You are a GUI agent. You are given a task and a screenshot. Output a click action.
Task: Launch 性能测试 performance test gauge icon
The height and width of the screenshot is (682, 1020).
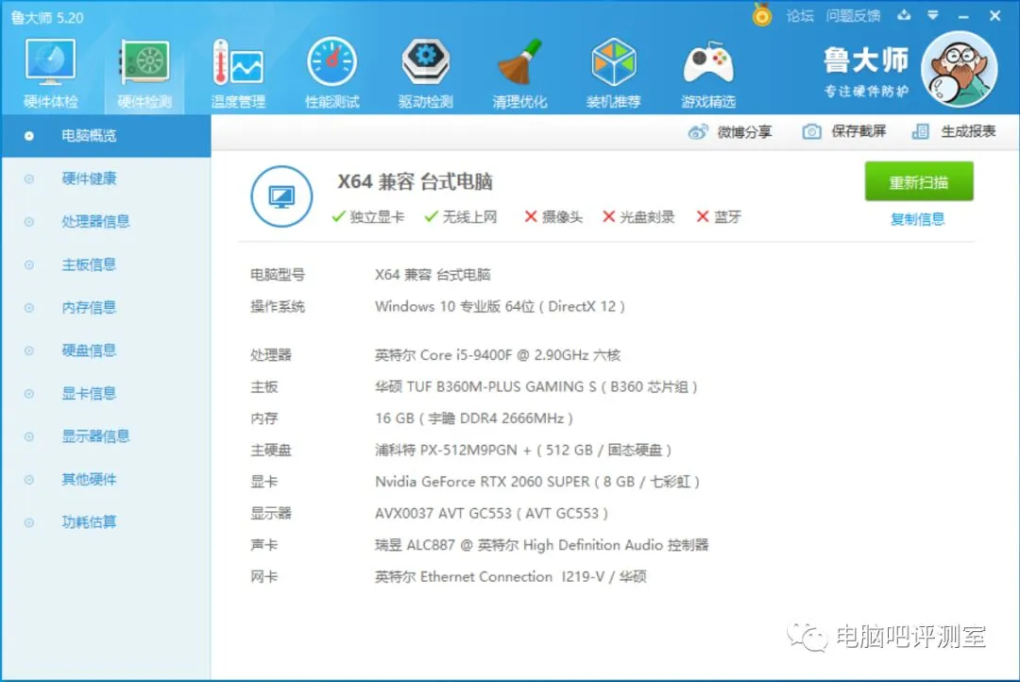click(x=331, y=73)
